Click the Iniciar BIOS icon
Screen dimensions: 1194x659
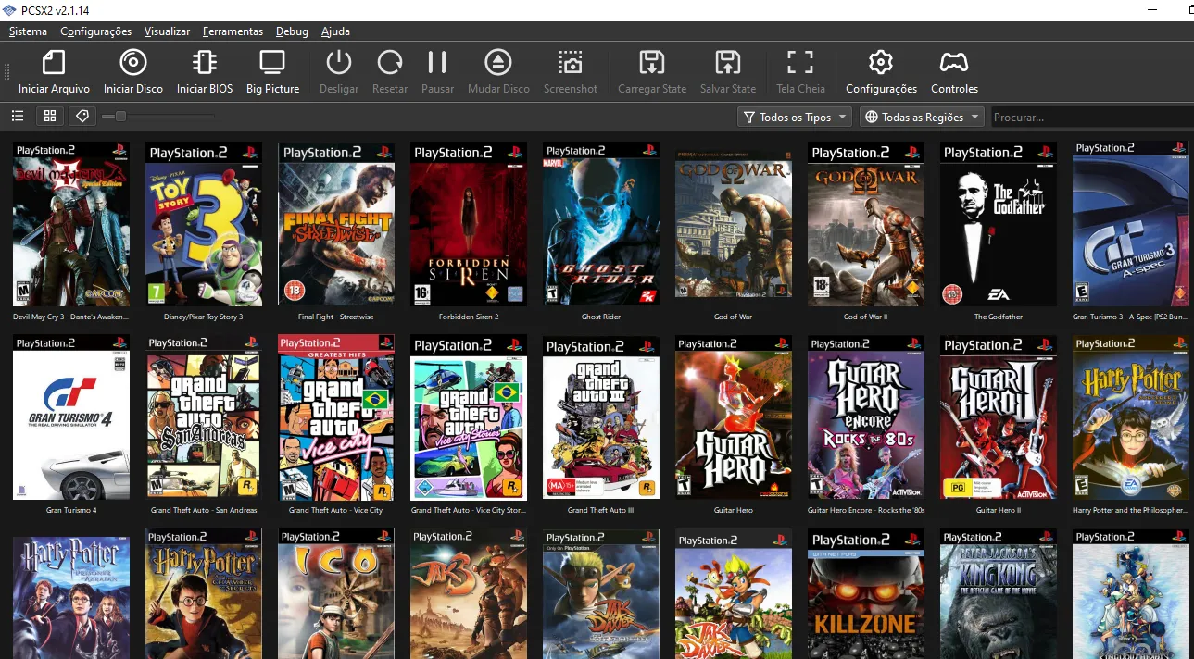click(204, 70)
